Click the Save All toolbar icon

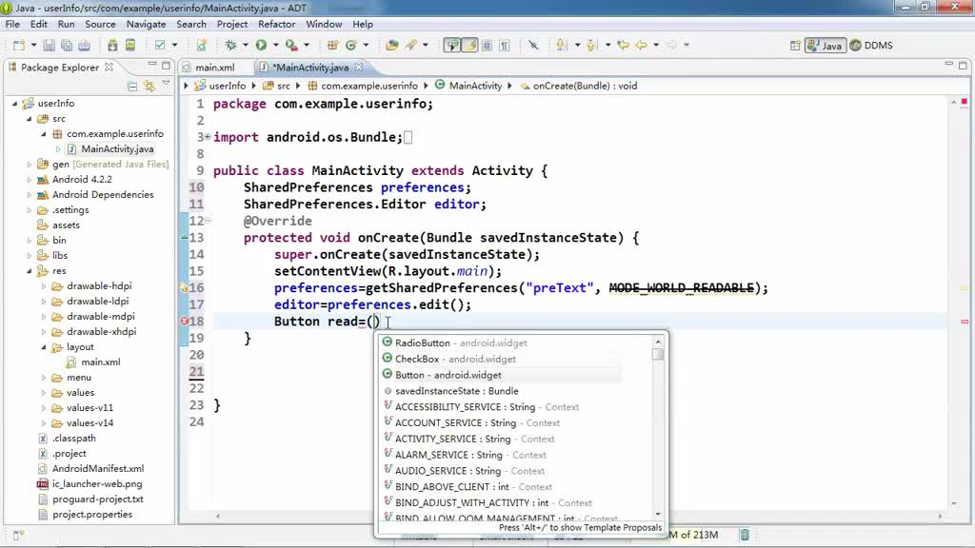tap(67, 46)
